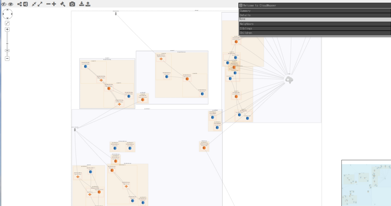This screenshot has width=391, height=206.
Task: Zoom in using the pan-zoom plus button
Action: coord(7,29)
